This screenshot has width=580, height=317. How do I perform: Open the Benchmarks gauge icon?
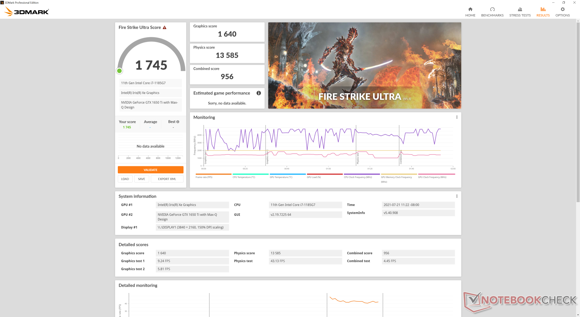[x=492, y=9]
